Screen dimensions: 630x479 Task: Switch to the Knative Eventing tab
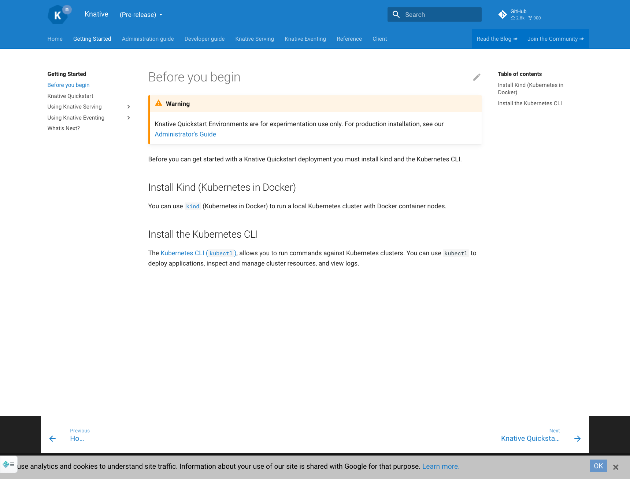305,39
